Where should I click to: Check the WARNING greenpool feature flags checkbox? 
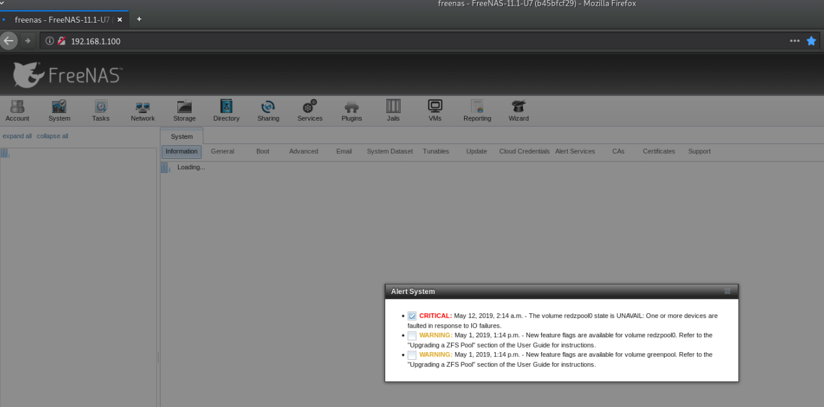tap(412, 355)
